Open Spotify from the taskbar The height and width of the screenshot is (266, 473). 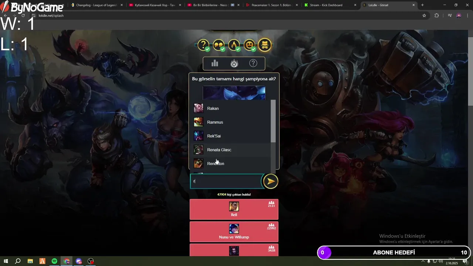tap(54, 261)
